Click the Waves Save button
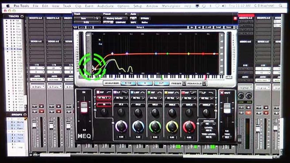Screen dimensions: 290x163 [229, 28]
